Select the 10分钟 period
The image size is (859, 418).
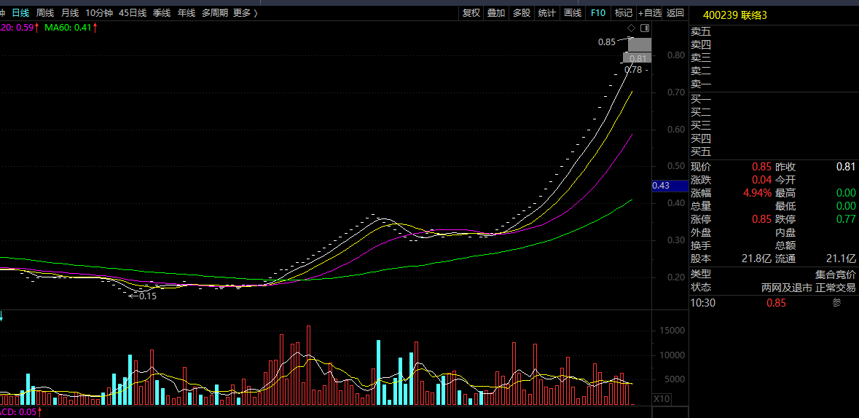click(98, 13)
